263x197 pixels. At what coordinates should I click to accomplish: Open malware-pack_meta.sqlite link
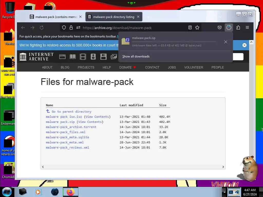click(68, 137)
